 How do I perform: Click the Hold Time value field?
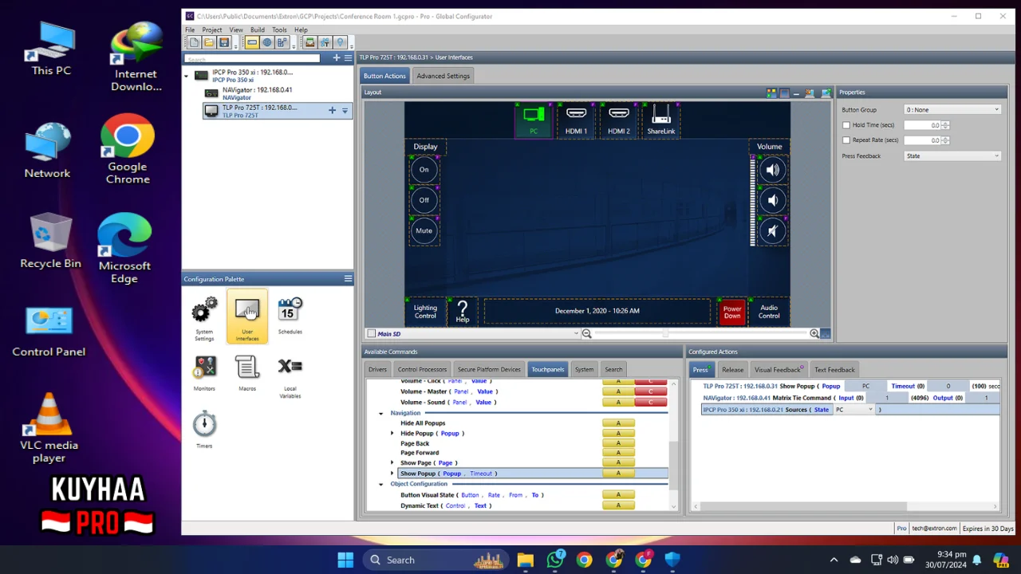point(923,125)
